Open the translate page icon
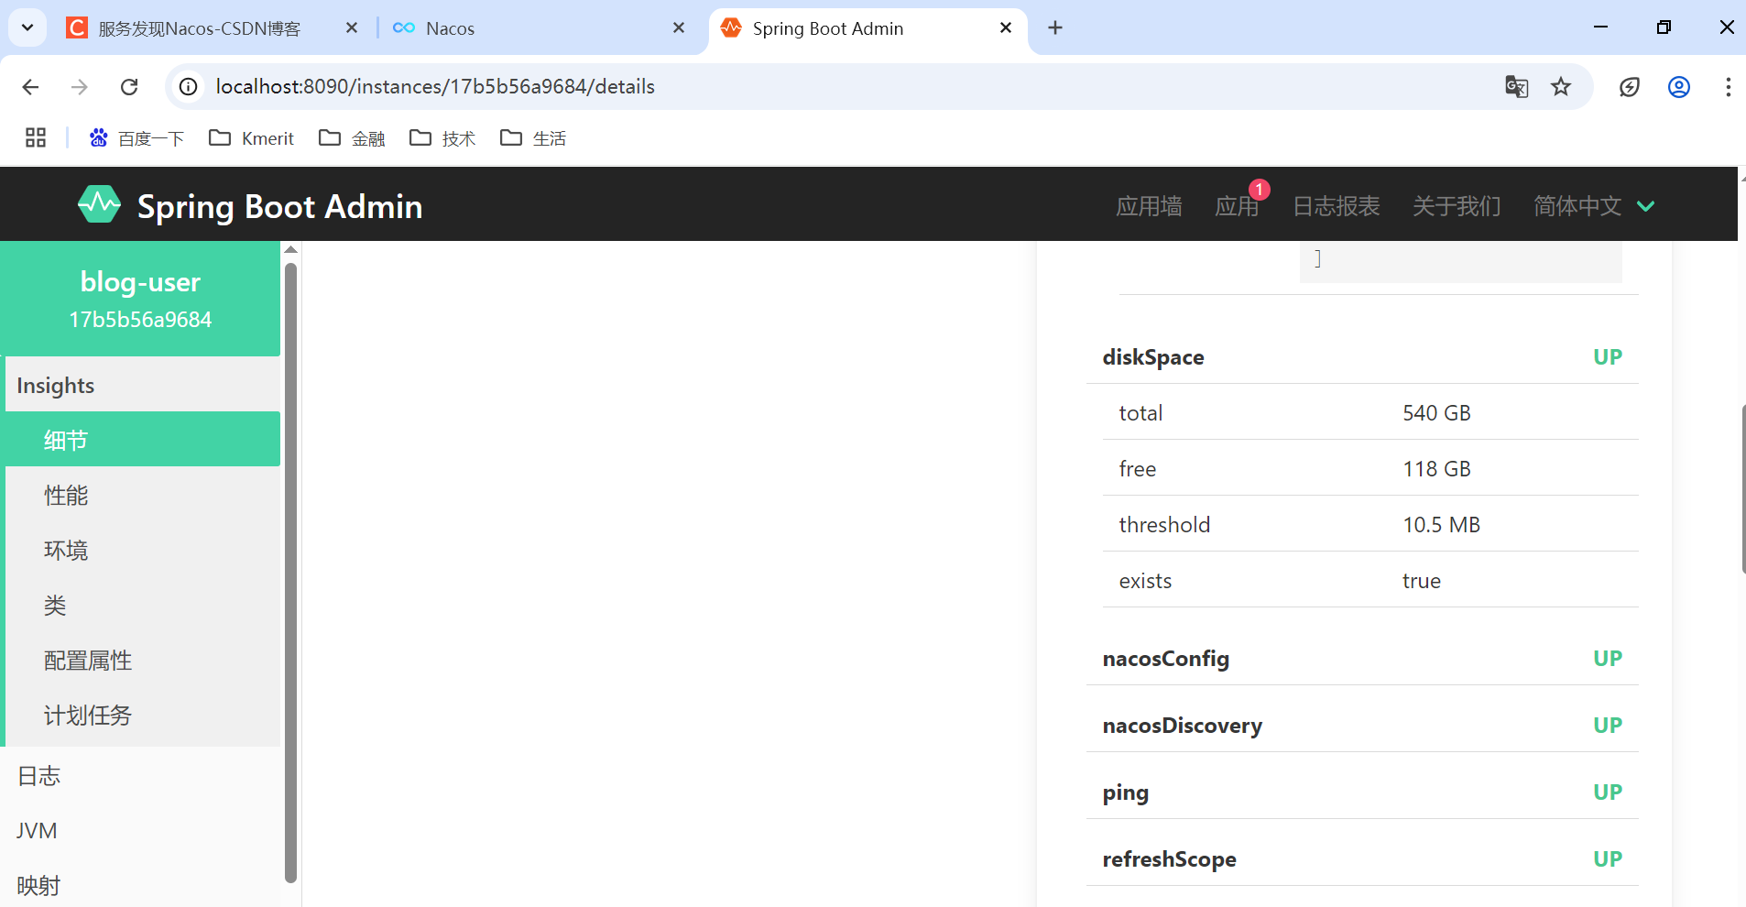Viewport: 1746px width, 907px height. (1516, 87)
